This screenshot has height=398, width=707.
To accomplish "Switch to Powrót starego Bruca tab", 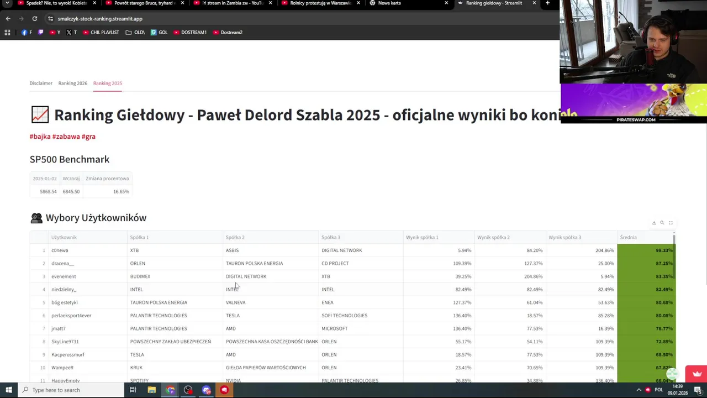I will 144,3.
